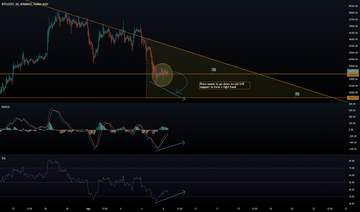
Task: Click the 47500.00 price axis label
Action: [353, 20]
